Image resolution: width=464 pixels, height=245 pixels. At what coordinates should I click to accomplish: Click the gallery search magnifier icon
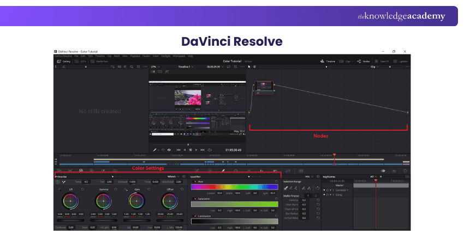132,67
